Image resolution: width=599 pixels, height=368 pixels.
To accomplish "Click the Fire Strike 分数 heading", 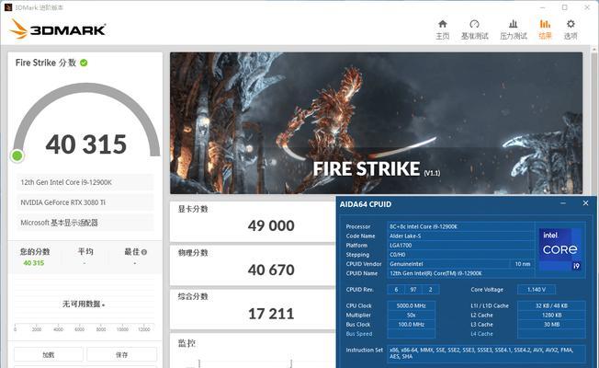I will coord(46,63).
